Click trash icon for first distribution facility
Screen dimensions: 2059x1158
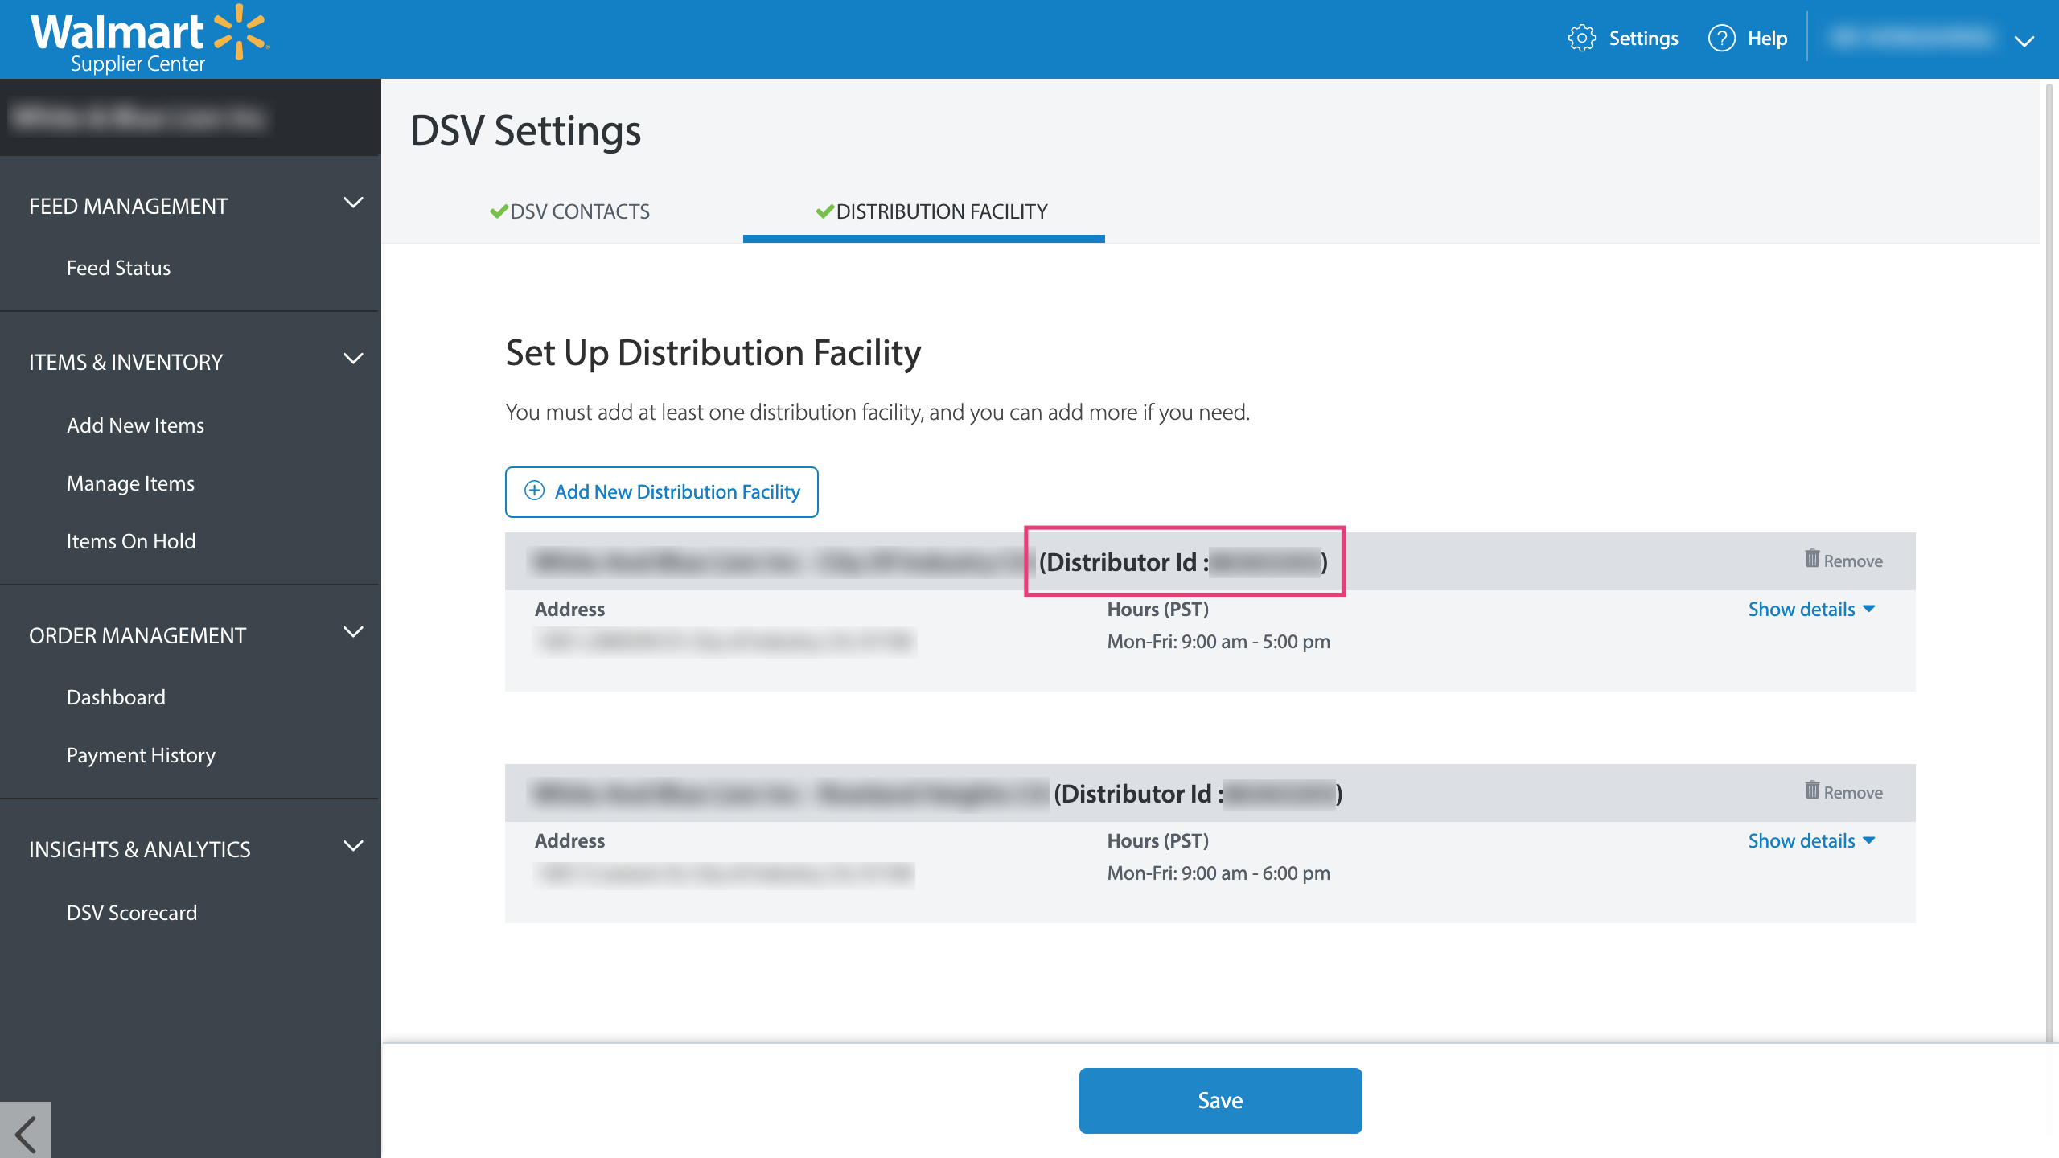coord(1811,559)
